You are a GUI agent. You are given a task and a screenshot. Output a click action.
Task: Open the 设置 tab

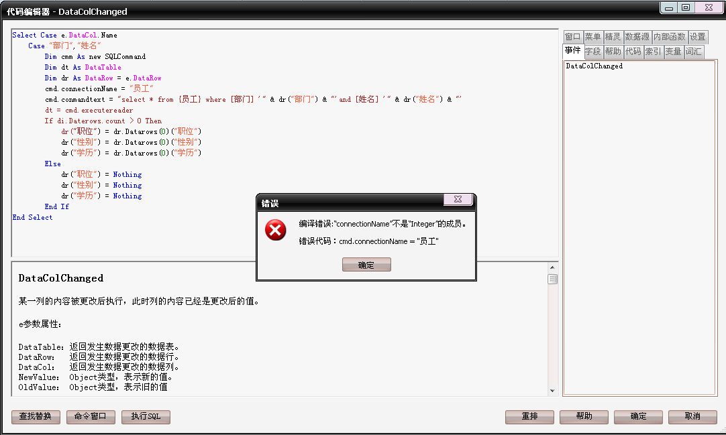[x=698, y=36]
